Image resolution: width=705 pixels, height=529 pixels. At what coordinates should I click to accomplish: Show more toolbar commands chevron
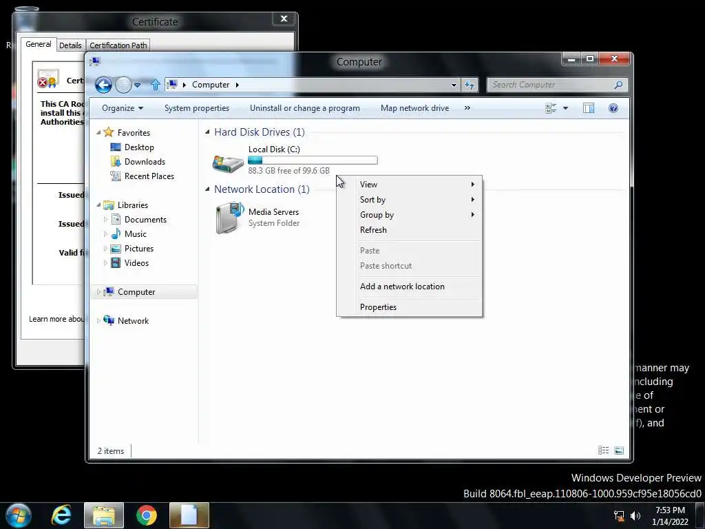tap(467, 108)
